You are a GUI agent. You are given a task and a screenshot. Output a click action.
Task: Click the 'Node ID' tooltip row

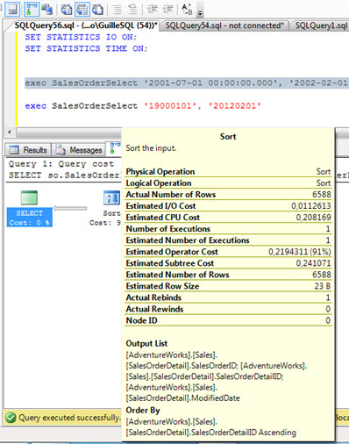tap(228, 320)
